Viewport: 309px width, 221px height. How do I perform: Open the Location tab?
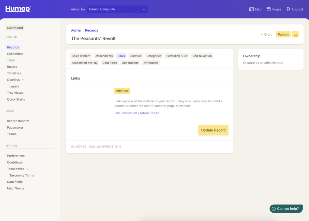tap(135, 56)
